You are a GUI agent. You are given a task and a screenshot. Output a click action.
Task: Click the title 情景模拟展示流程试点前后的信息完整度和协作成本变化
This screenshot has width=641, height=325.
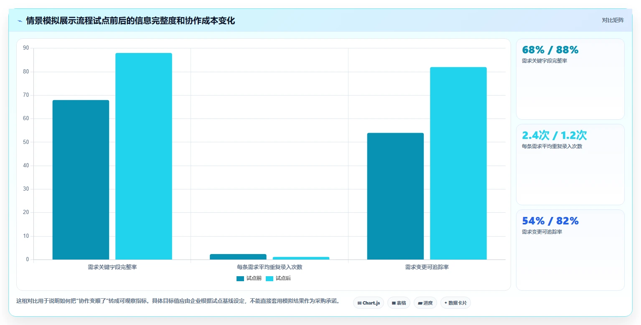130,21
